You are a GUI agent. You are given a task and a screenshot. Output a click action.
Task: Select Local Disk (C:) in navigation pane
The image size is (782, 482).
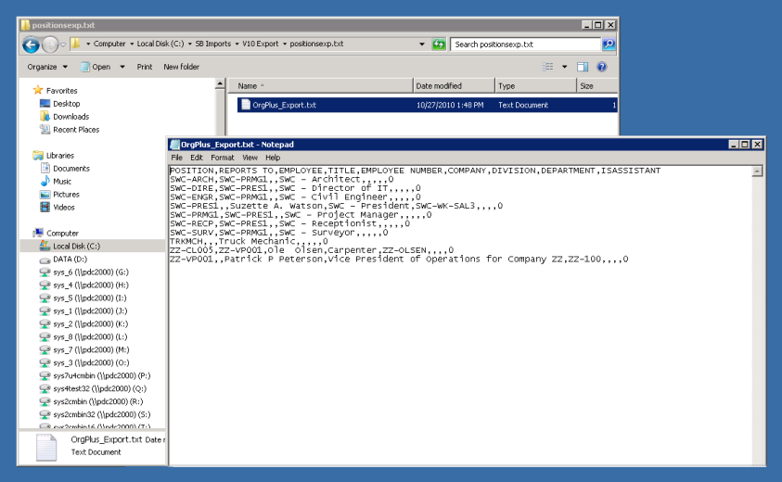click(76, 247)
